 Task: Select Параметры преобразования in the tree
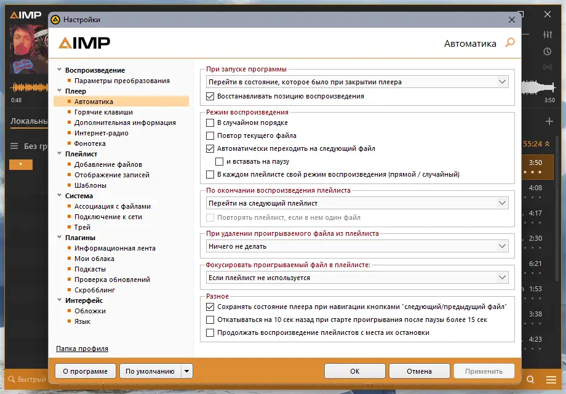click(x=122, y=81)
